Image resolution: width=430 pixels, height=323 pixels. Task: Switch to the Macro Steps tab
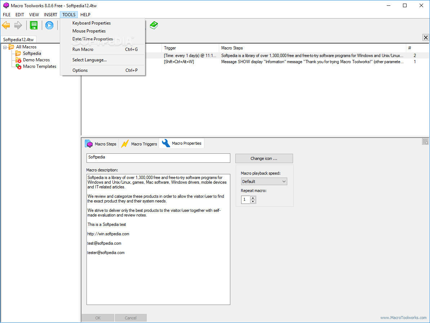100,144
